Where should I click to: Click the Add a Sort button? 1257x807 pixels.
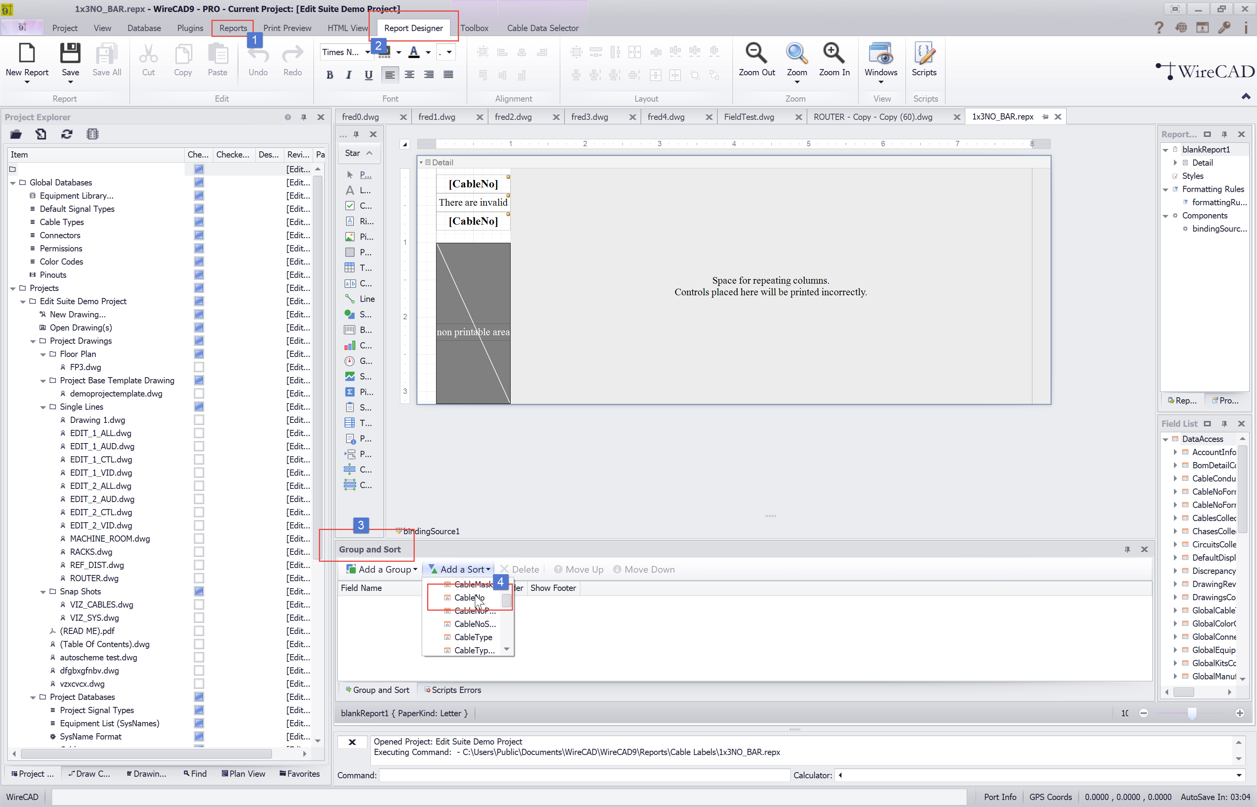coord(459,570)
